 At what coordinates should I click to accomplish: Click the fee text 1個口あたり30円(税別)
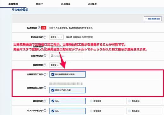[x=83, y=37]
